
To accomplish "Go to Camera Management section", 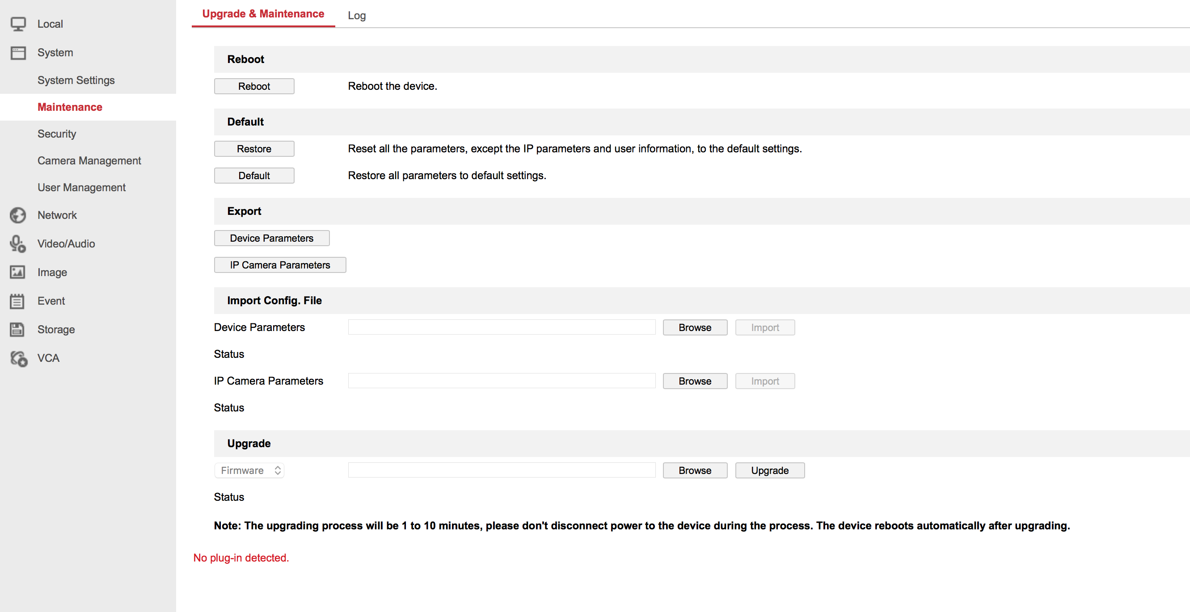I will coord(89,161).
